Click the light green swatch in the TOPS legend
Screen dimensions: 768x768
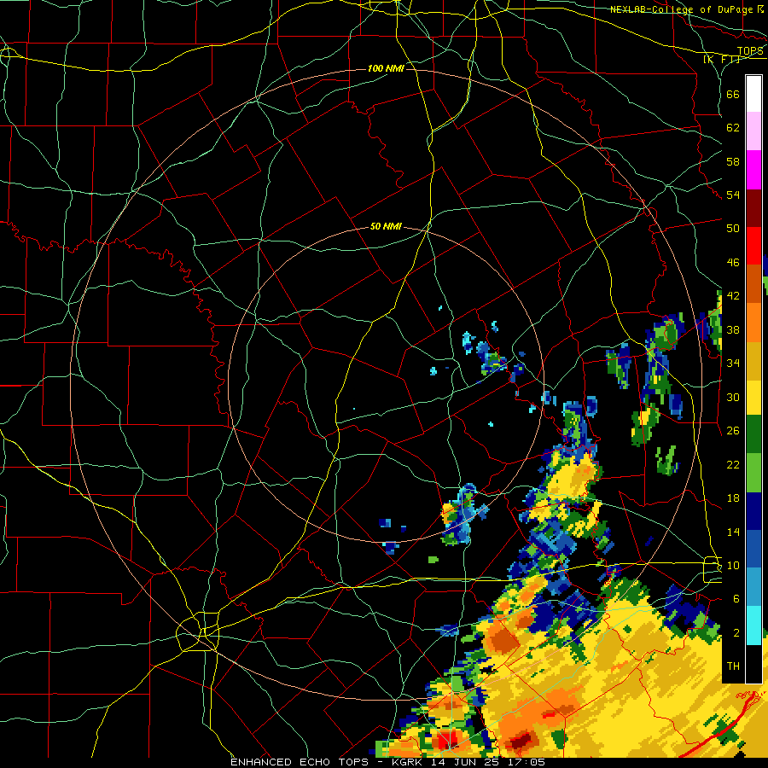753,473
